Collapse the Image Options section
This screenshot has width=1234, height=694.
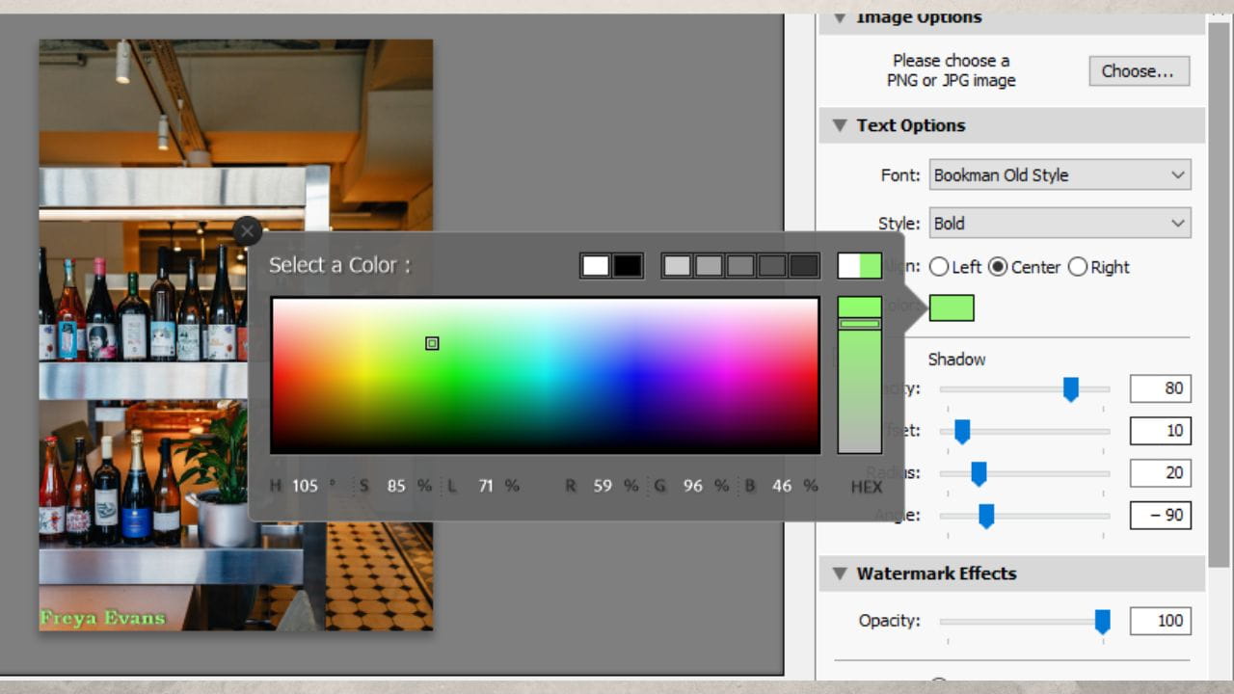[840, 17]
